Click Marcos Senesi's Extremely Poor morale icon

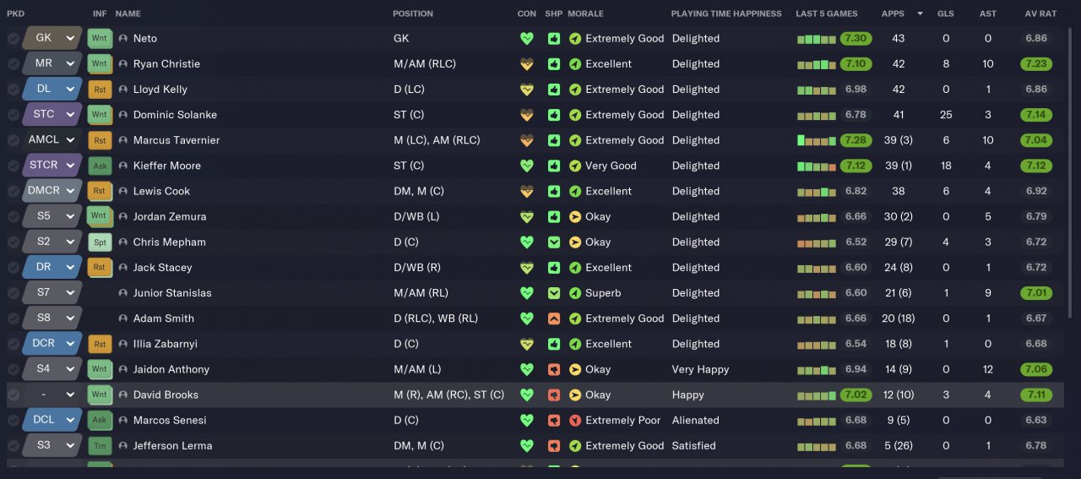pyautogui.click(x=575, y=420)
